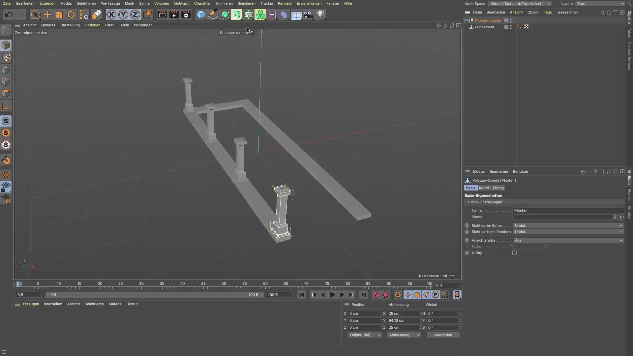Click the timeline preview range slider
Viewport: 633px width, 356px height.
point(154,295)
